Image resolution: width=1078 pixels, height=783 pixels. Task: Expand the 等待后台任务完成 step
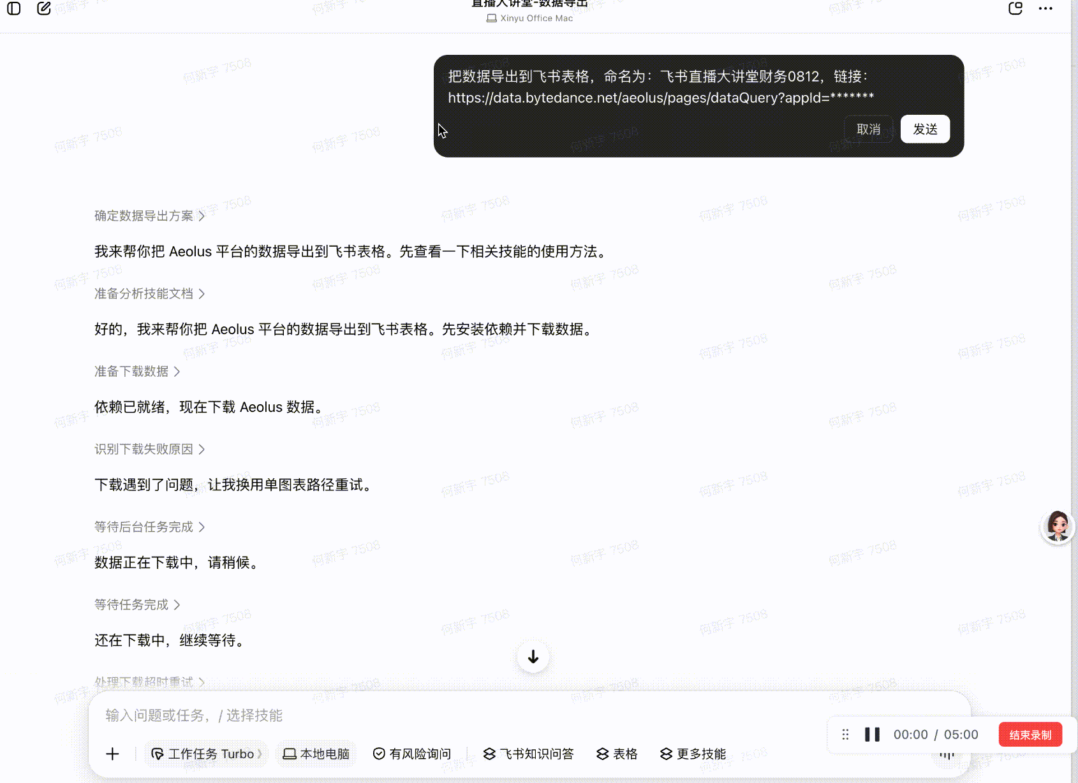(x=150, y=527)
